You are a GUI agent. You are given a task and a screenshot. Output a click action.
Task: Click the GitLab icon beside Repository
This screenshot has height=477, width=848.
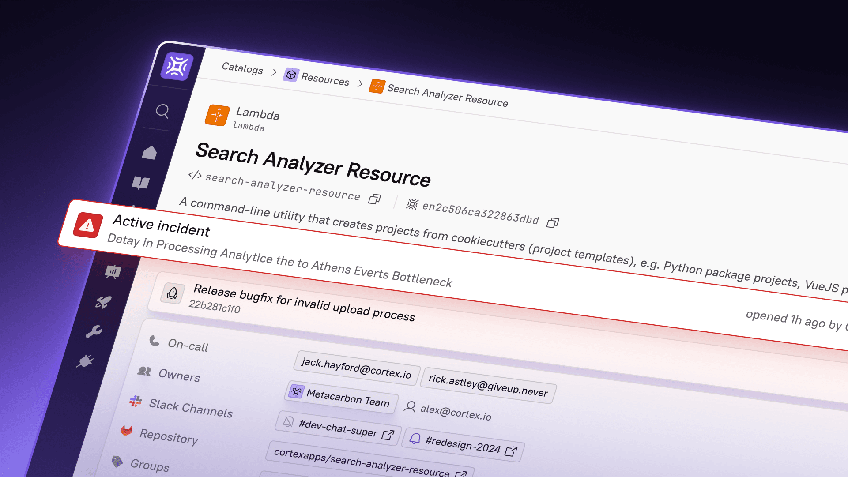pos(126,430)
